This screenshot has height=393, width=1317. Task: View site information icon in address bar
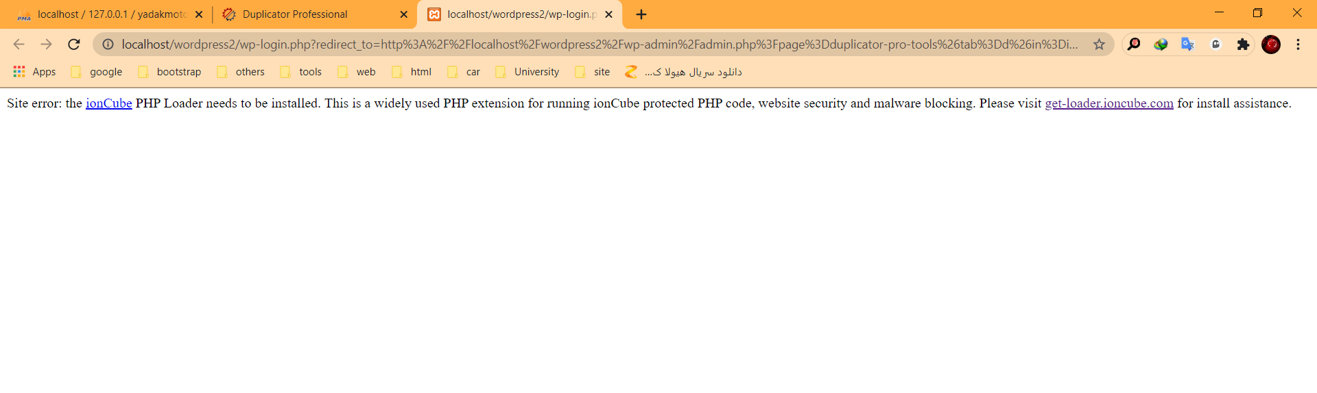[x=108, y=45]
